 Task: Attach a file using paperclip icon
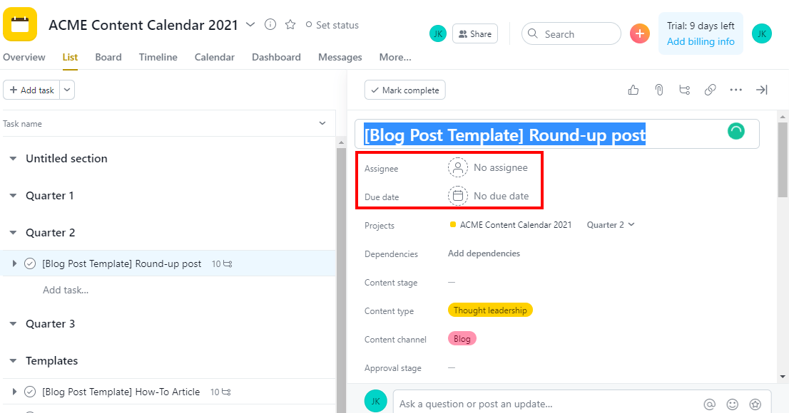658,90
